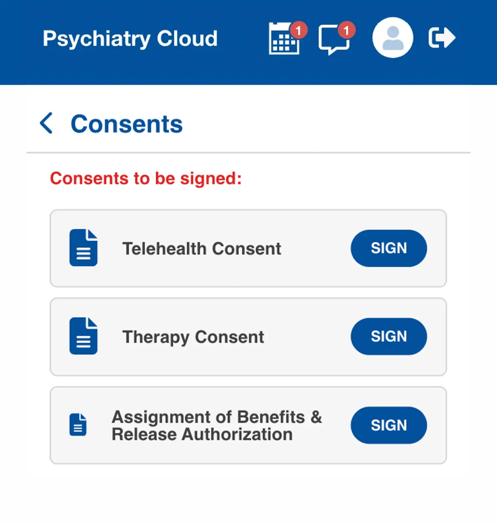The width and height of the screenshot is (497, 523).
Task: Select the Assignment of Benefits document icon
Action: coord(78,425)
